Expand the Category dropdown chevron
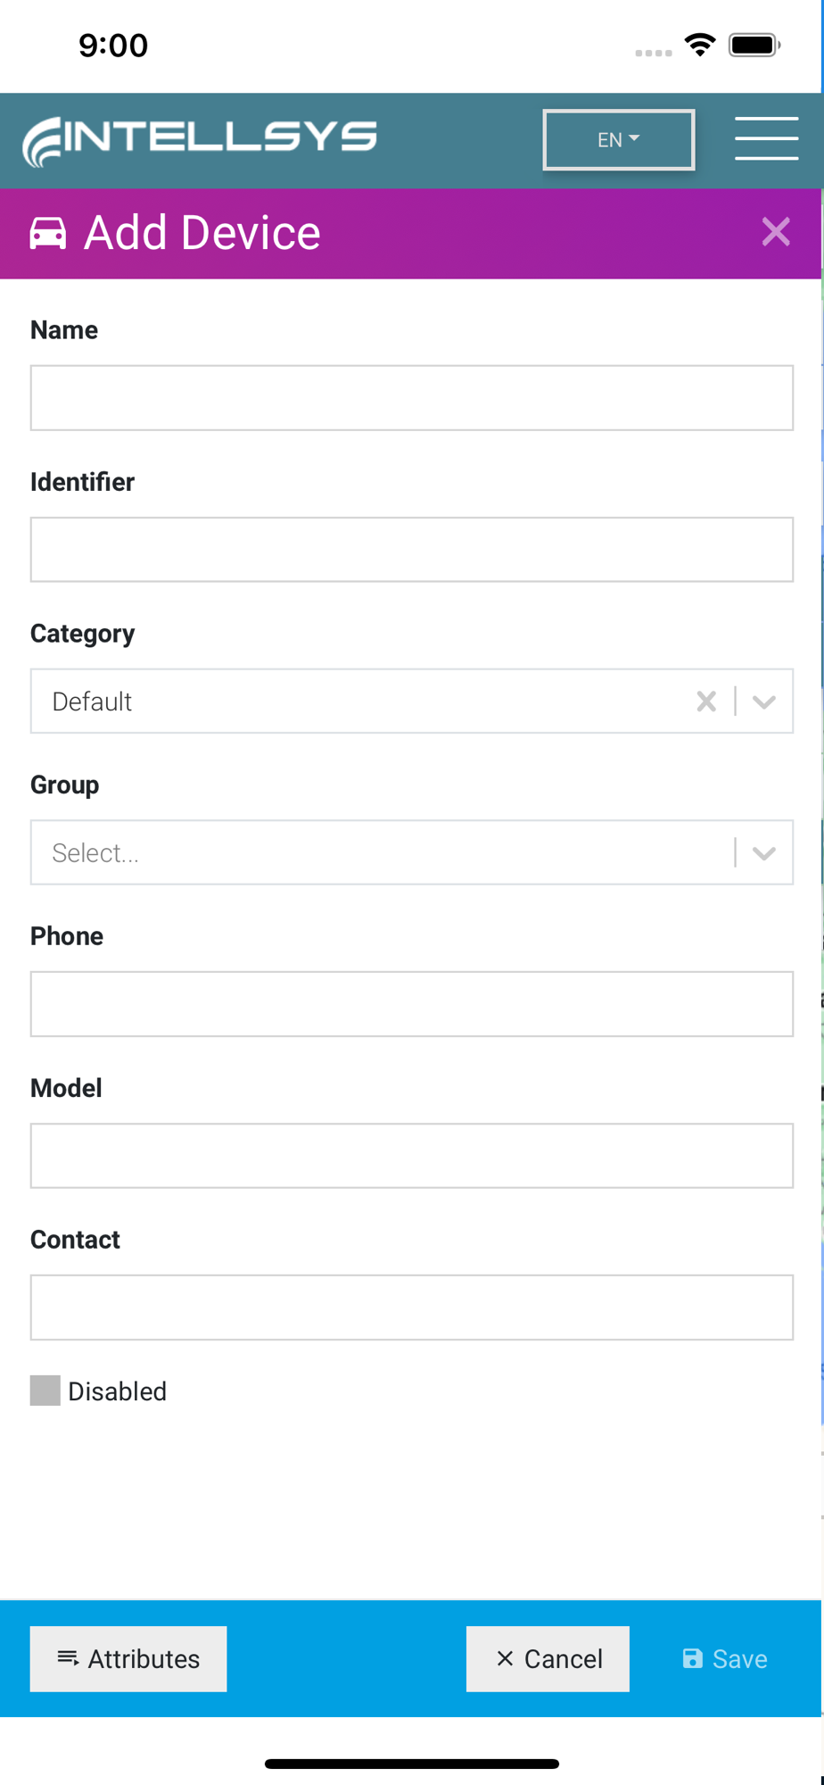The height and width of the screenshot is (1785, 824). (764, 702)
